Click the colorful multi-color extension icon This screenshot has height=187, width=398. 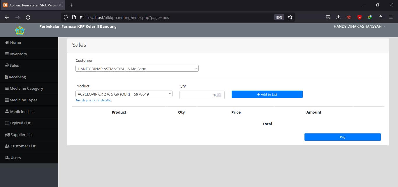coord(370,17)
